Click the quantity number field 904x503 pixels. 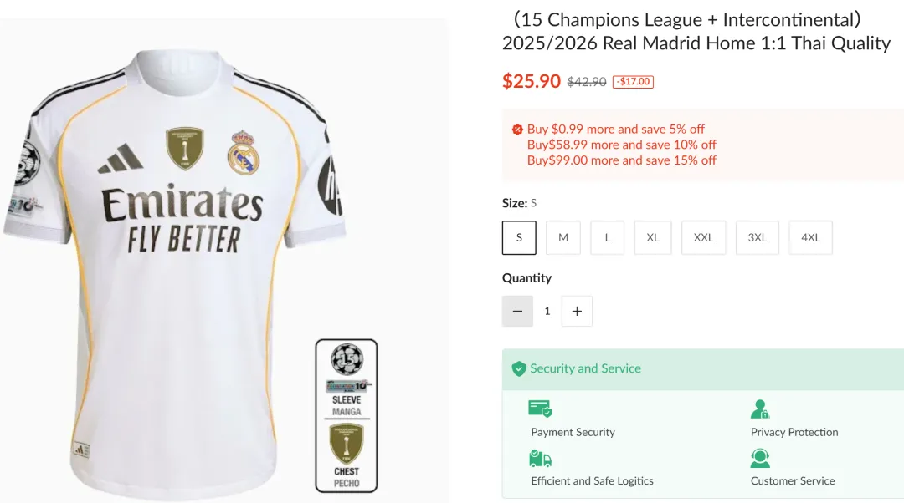(547, 311)
